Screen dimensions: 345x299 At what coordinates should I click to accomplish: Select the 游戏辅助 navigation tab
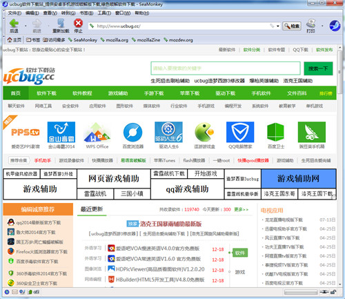pos(118,93)
